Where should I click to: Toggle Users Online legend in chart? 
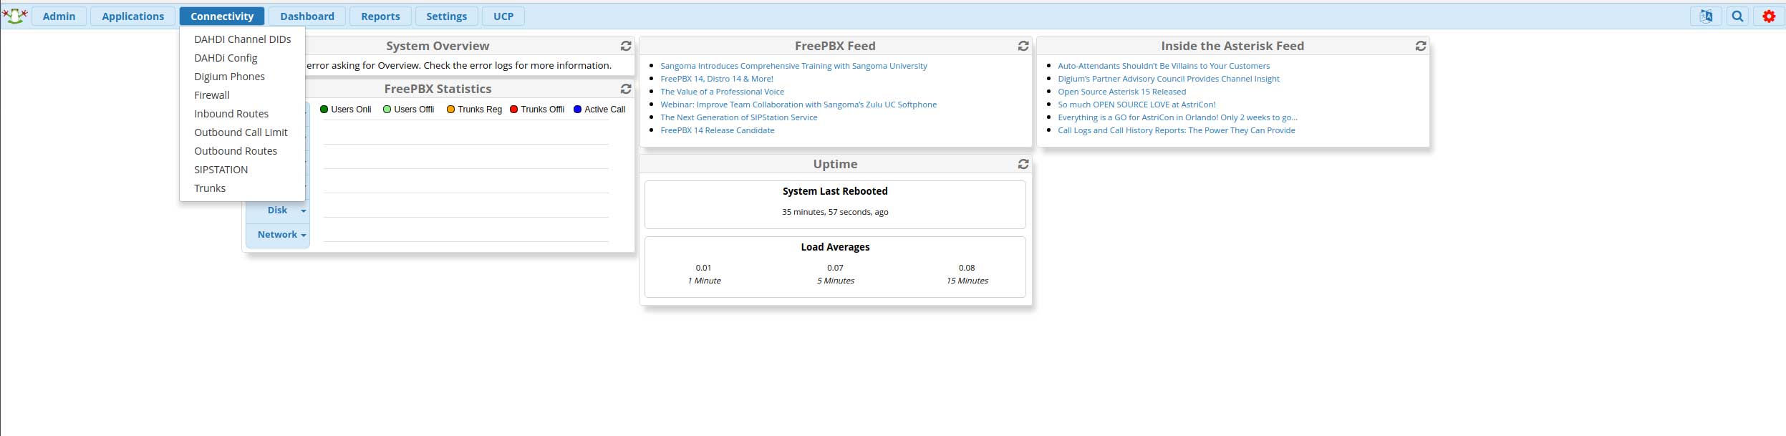[x=346, y=110]
